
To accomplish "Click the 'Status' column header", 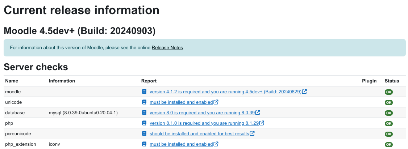I will pos(392,81).
